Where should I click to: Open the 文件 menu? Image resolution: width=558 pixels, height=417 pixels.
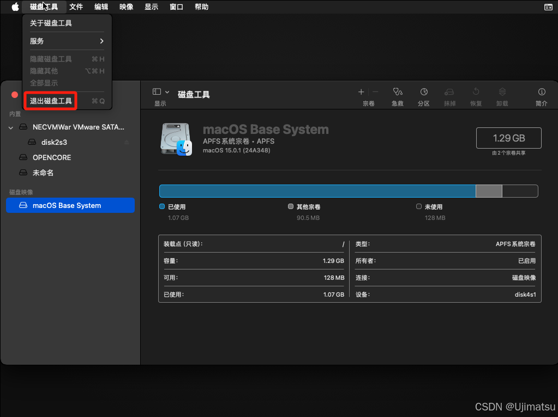point(76,7)
